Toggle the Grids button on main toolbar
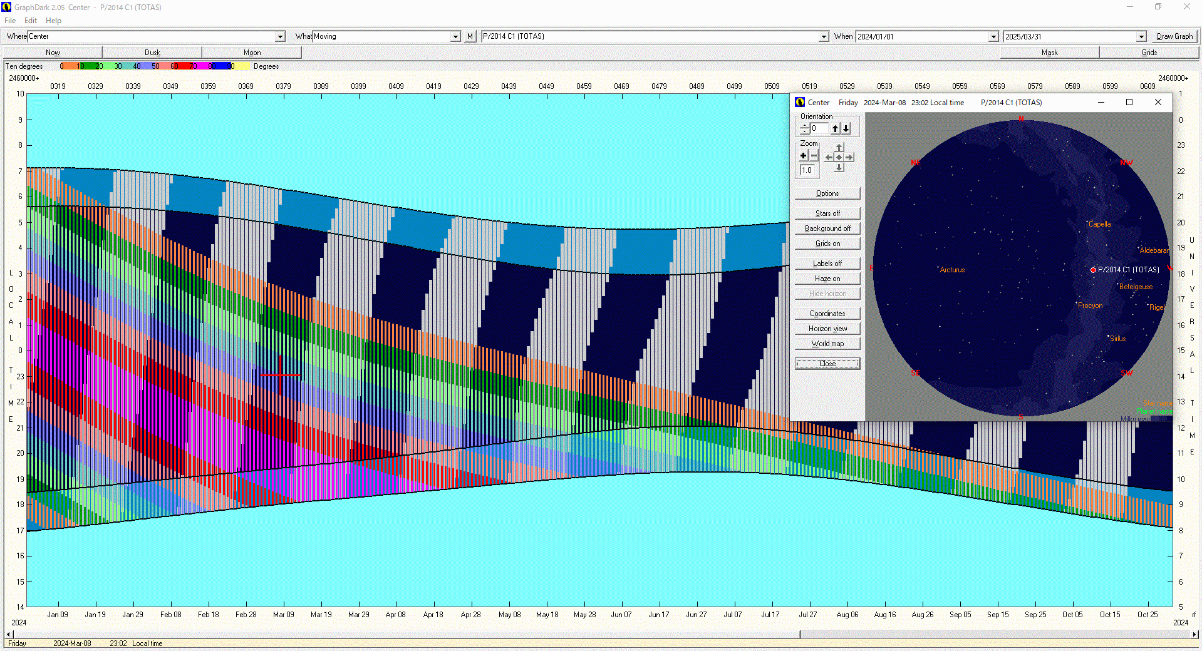 [1149, 53]
